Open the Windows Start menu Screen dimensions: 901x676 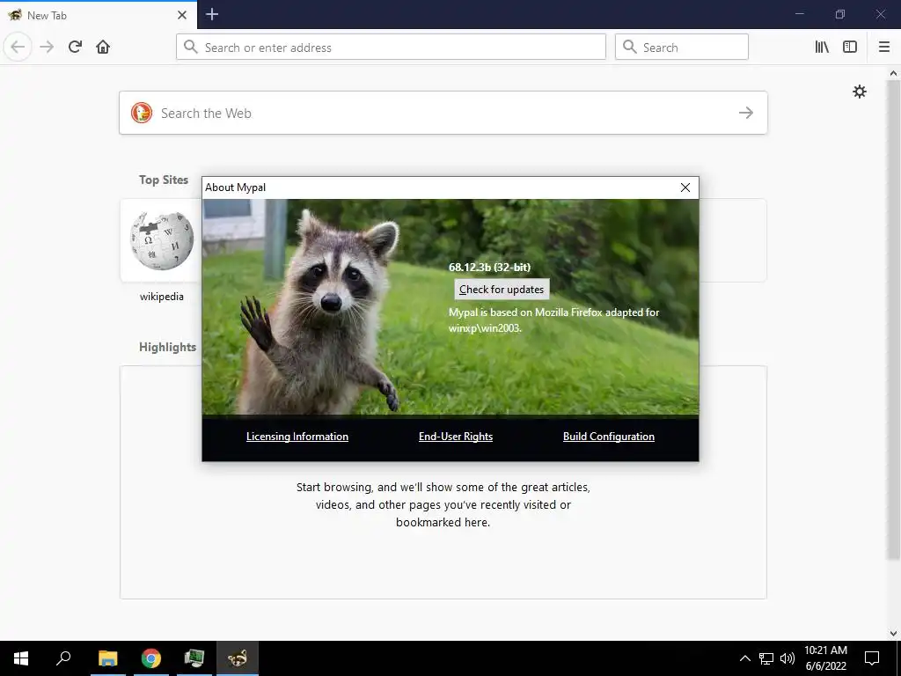coord(21,658)
